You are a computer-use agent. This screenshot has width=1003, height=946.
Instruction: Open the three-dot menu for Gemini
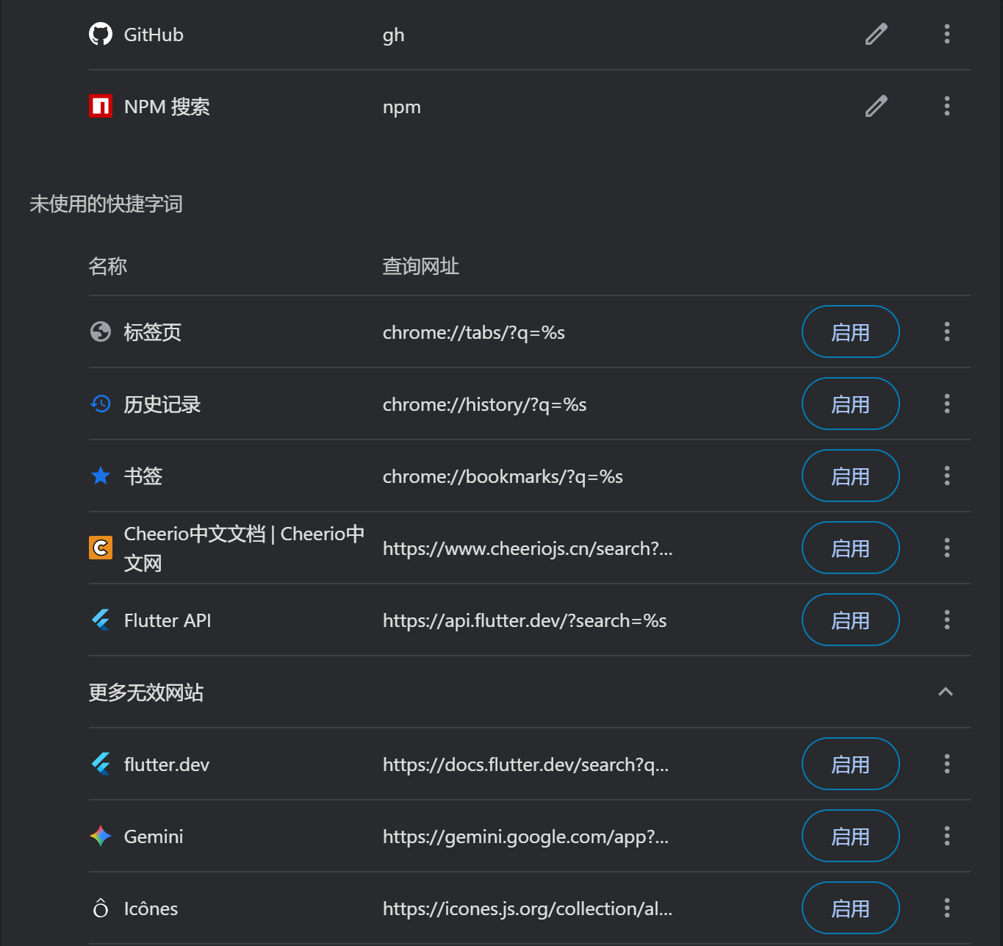(x=946, y=836)
